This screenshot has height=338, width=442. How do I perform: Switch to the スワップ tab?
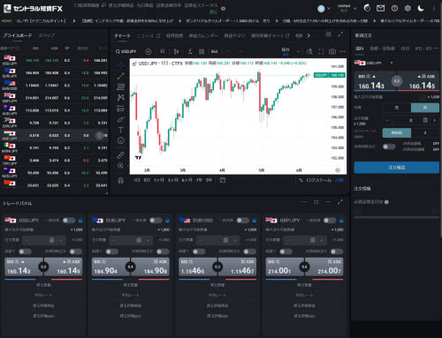pos(47,35)
